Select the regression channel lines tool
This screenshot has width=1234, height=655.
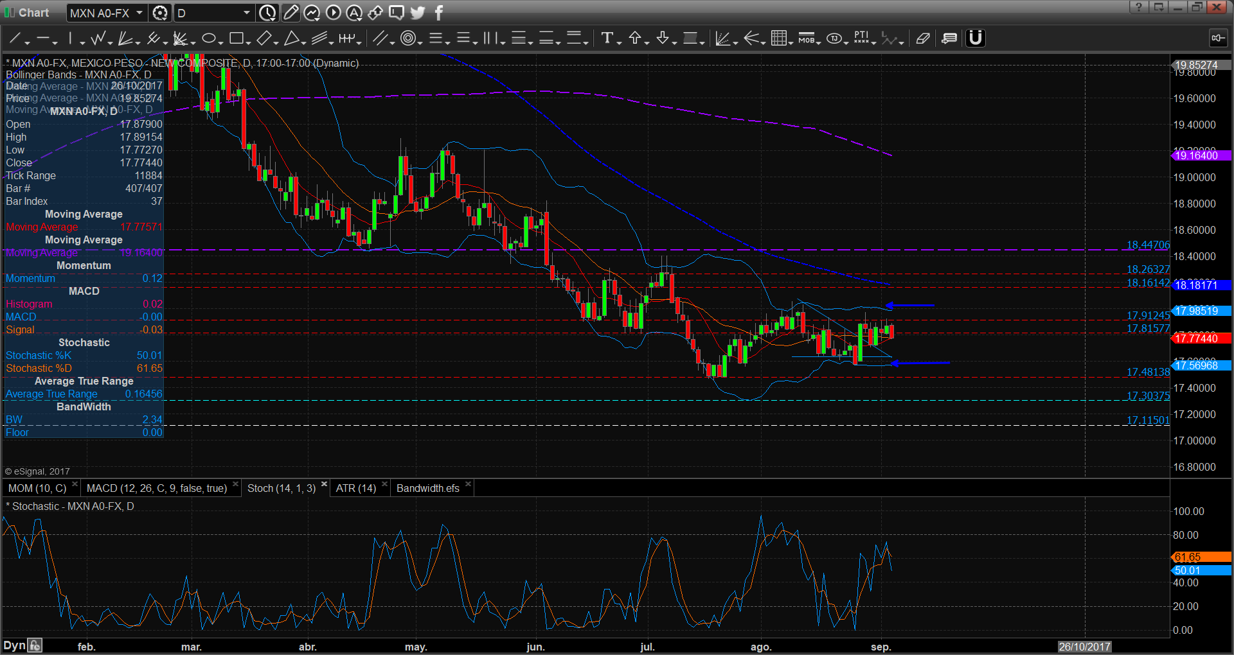tap(319, 39)
